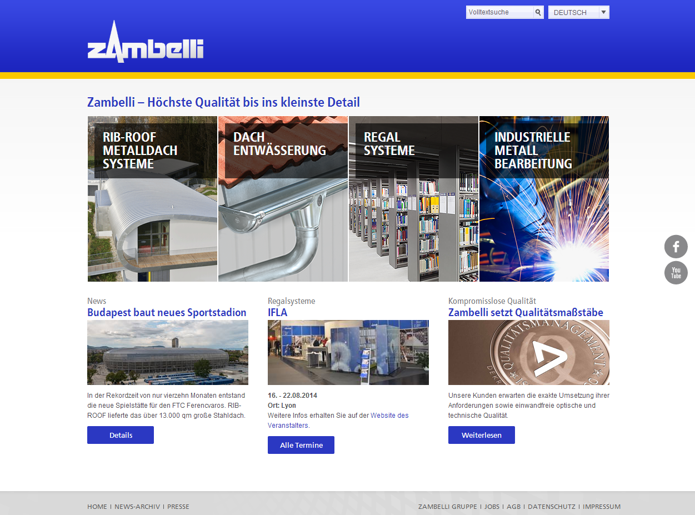Click the date text '16. - 22.08.2014'
Image resolution: width=695 pixels, height=515 pixels.
coord(292,396)
